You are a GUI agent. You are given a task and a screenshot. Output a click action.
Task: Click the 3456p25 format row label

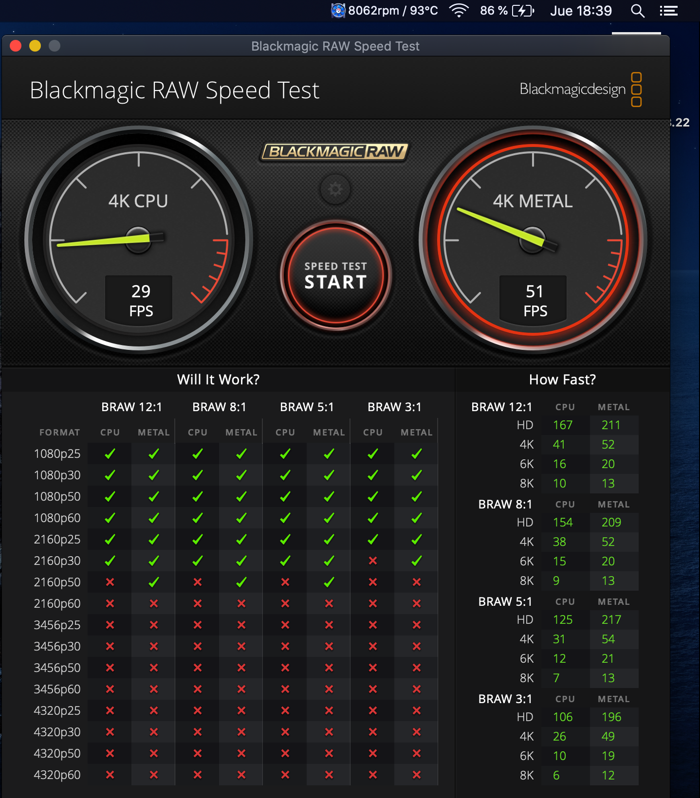click(57, 625)
